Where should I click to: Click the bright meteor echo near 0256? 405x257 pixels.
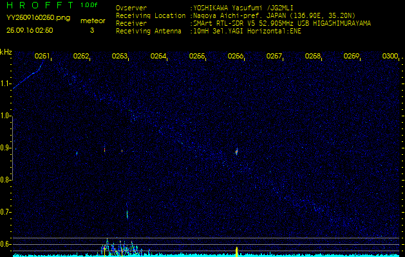(236, 152)
